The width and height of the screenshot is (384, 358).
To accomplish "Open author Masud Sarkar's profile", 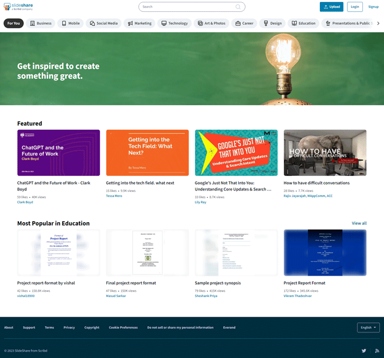I will [116, 296].
